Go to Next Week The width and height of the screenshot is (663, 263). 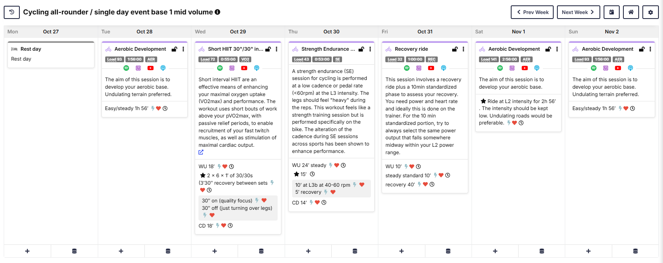click(578, 12)
